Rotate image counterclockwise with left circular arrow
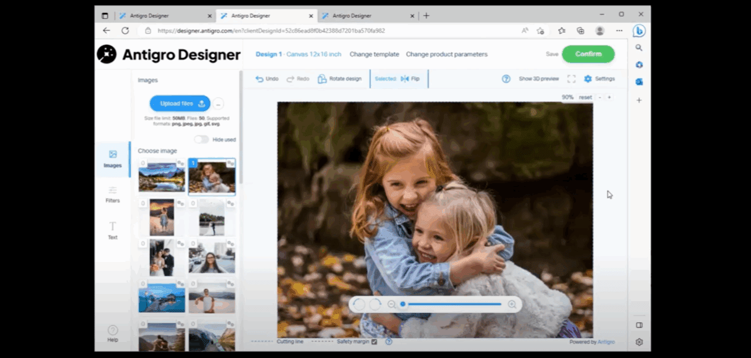The image size is (751, 358). [359, 305]
